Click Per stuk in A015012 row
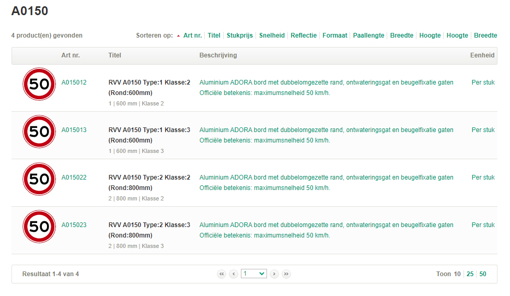 483,82
